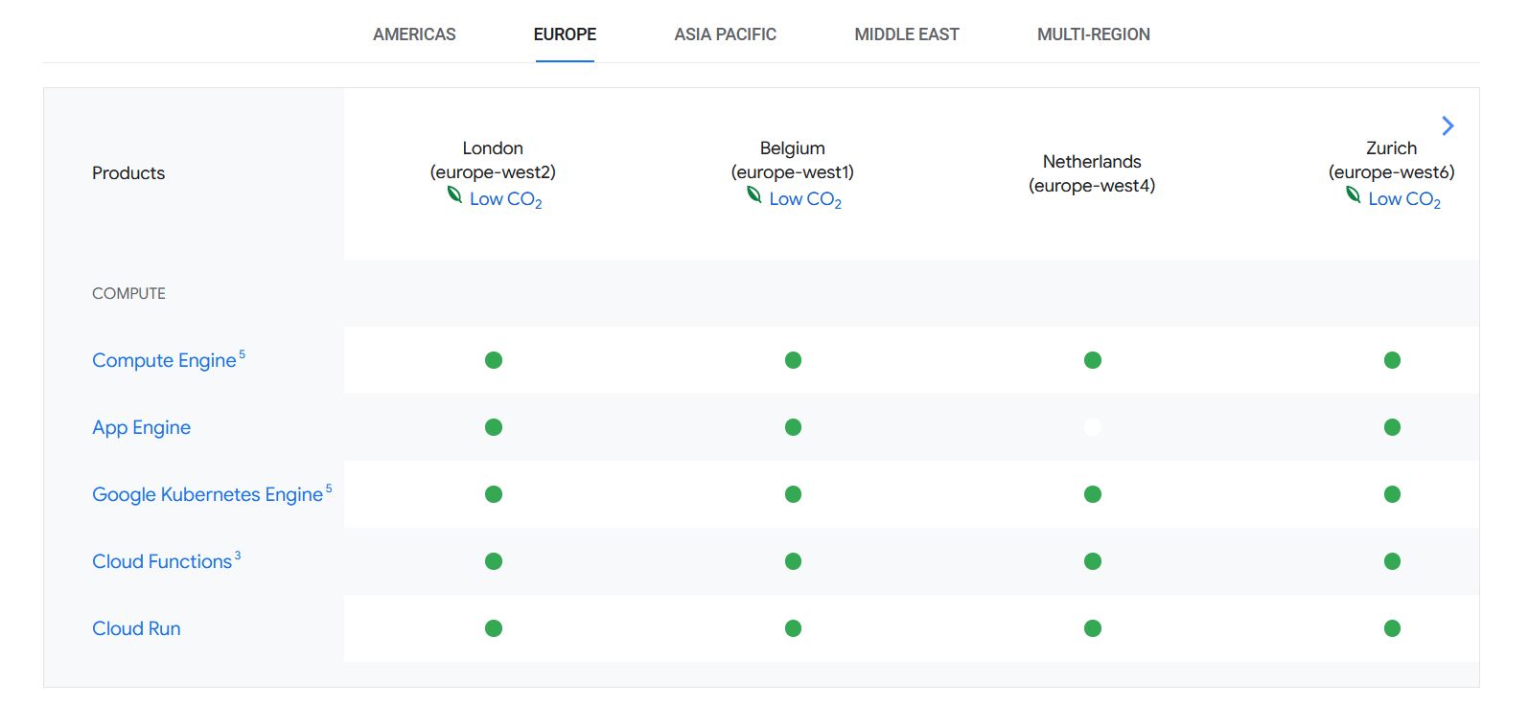Click Low CO2 link under Belgium
Viewport: 1529px width, 704px height.
pyautogui.click(x=805, y=199)
